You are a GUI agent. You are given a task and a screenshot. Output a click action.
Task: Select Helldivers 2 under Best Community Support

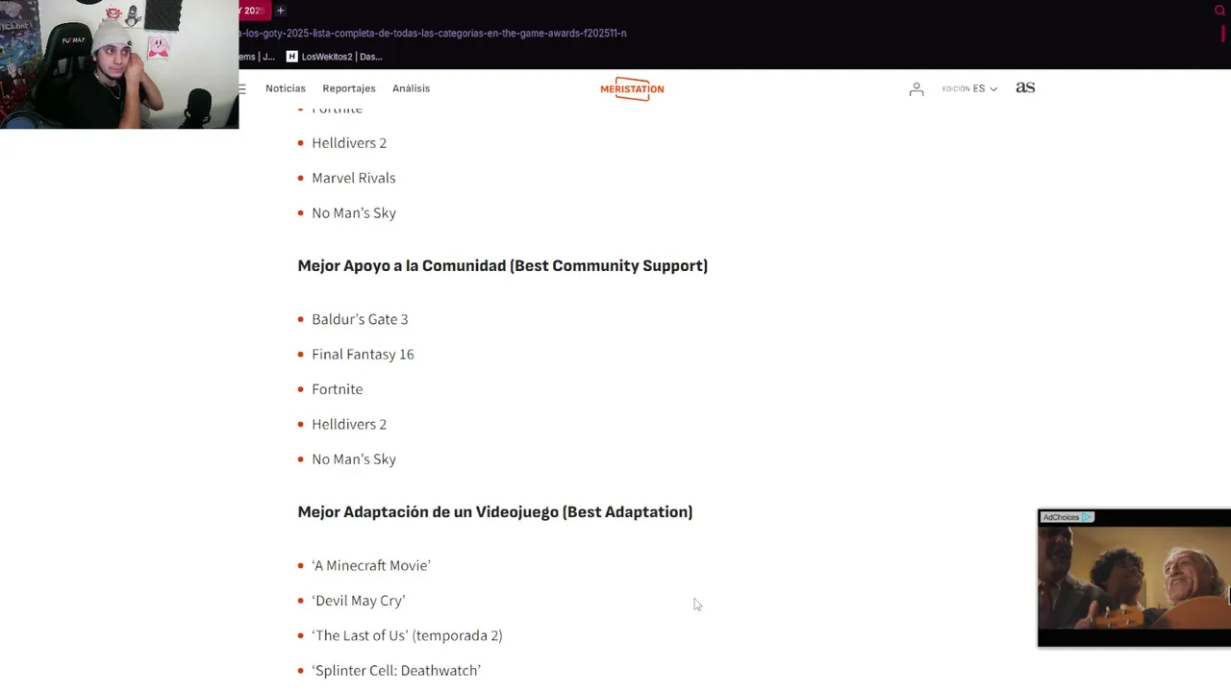349,424
